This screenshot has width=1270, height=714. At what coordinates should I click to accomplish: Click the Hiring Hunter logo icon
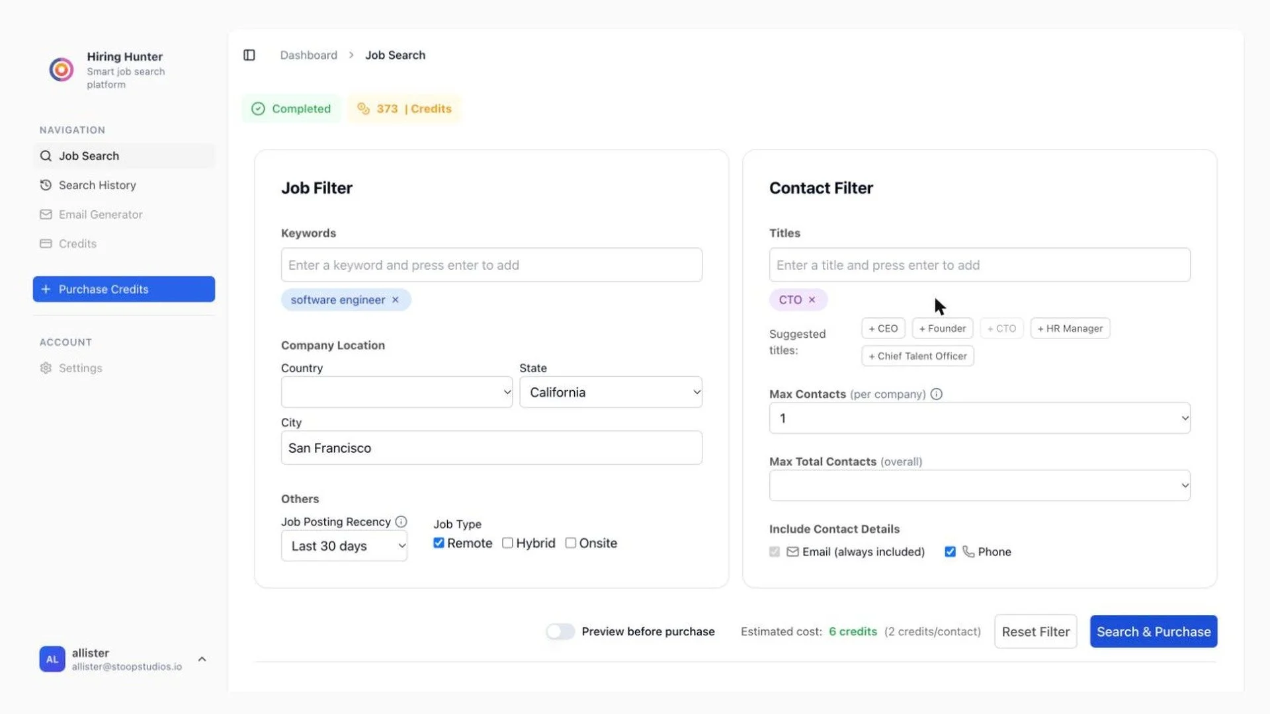[61, 69]
